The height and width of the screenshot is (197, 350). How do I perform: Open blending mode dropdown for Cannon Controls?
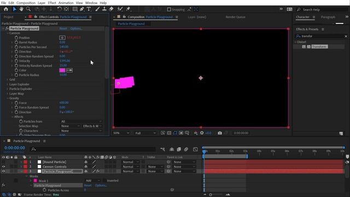130,166
